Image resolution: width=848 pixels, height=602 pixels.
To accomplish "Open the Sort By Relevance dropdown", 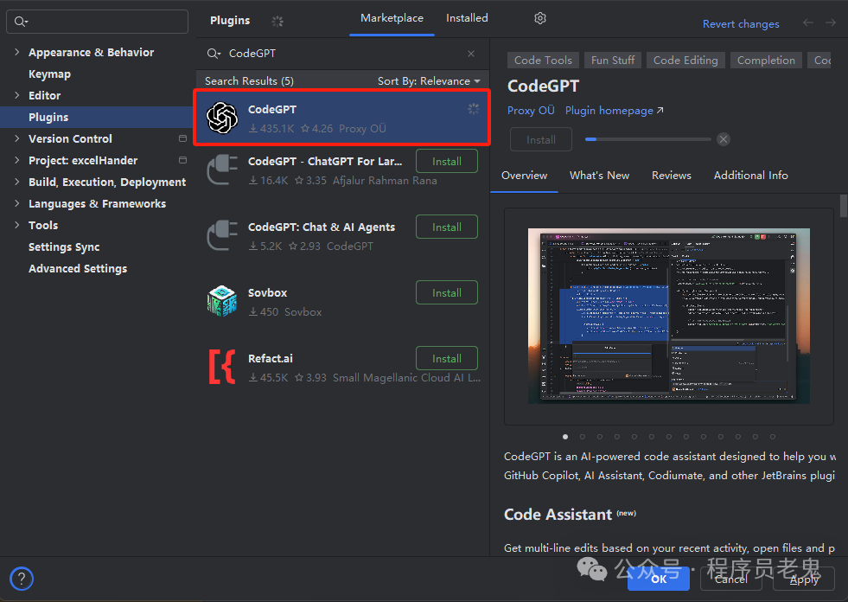I will click(429, 81).
